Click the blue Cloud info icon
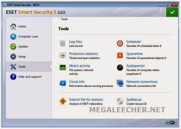The width and height of the screenshot is (181, 129). [x=63, y=83]
